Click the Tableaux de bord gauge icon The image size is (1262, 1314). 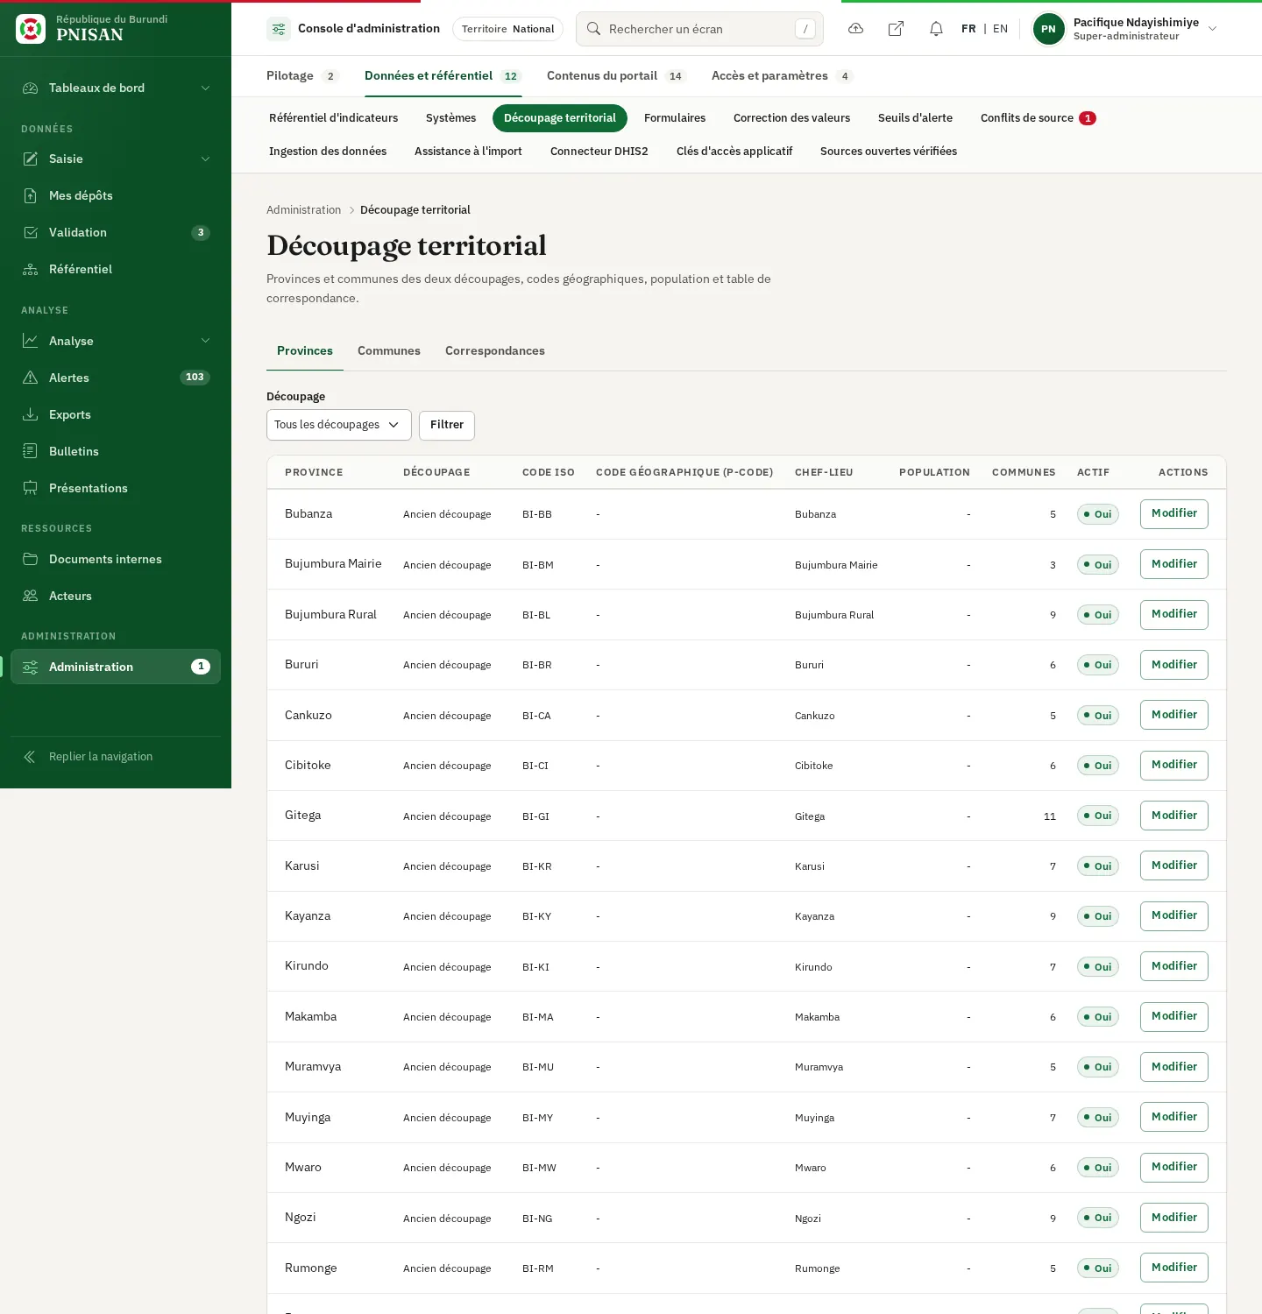(31, 88)
